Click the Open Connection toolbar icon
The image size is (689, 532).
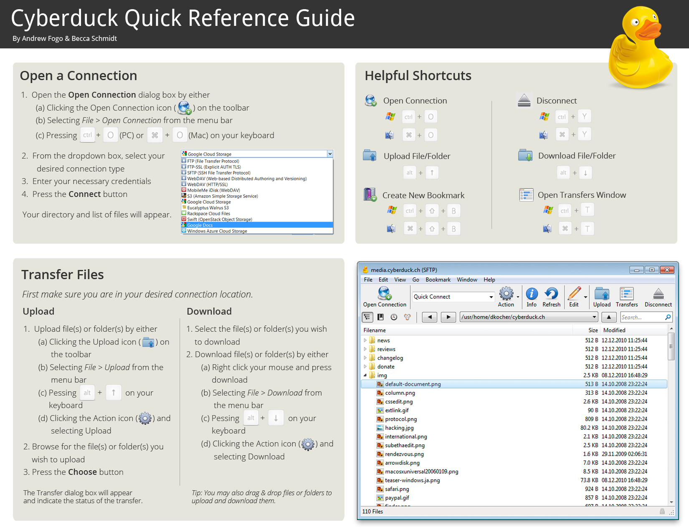click(385, 294)
